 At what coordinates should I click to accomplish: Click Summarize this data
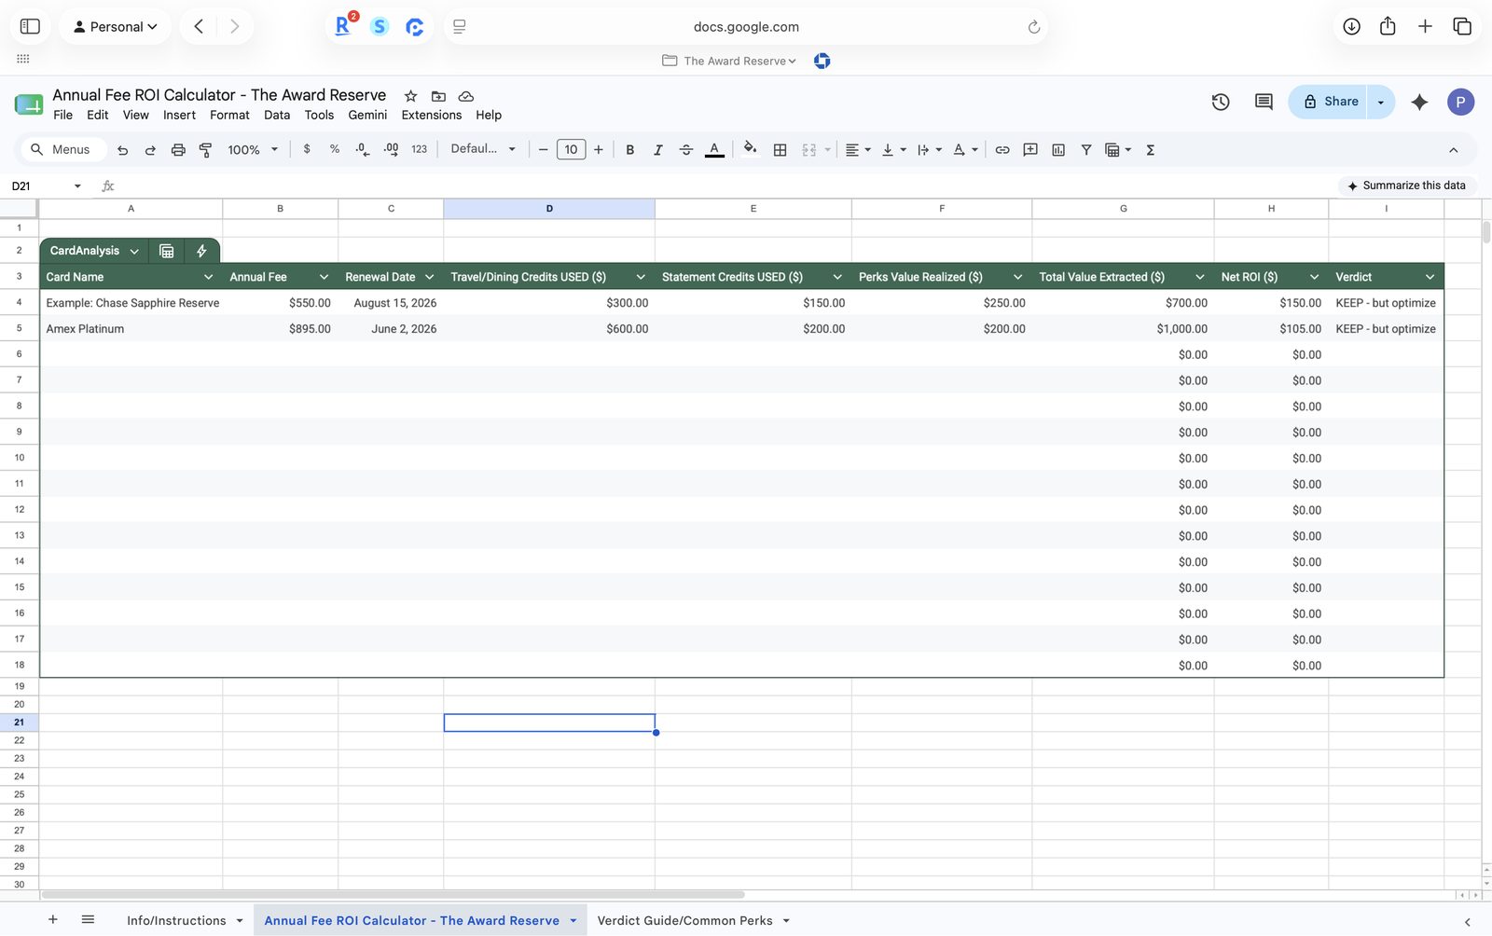coord(1406,186)
